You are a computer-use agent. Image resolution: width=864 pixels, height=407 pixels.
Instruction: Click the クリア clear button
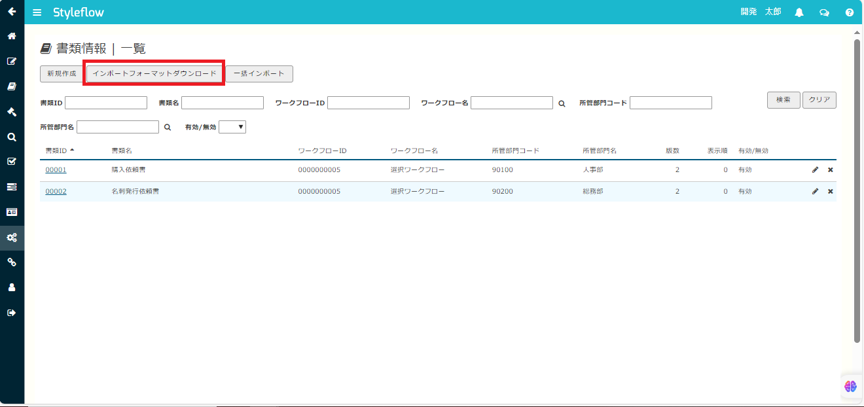[x=819, y=100]
